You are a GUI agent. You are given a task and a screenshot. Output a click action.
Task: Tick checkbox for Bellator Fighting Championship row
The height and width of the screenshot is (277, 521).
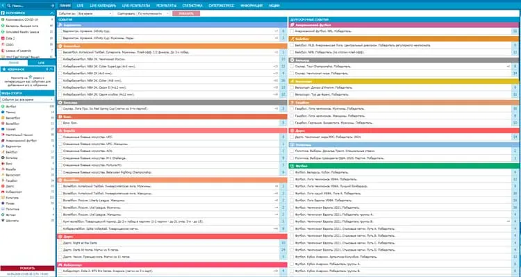tap(60, 172)
